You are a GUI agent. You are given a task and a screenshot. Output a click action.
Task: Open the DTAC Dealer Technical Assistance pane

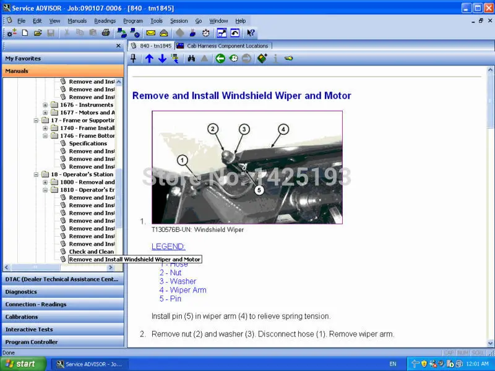coord(63,279)
